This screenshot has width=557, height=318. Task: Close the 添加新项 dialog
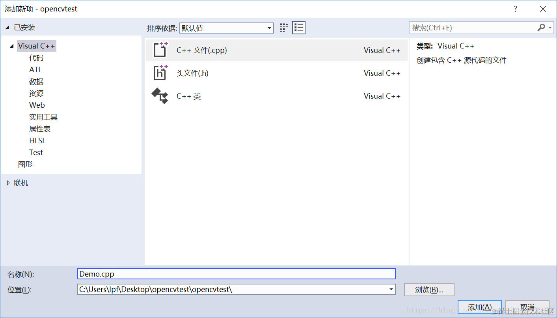click(543, 9)
